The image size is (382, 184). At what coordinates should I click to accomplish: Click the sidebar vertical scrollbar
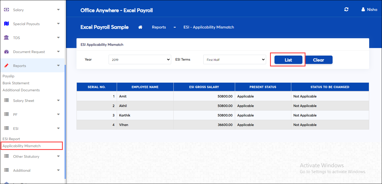point(65,121)
